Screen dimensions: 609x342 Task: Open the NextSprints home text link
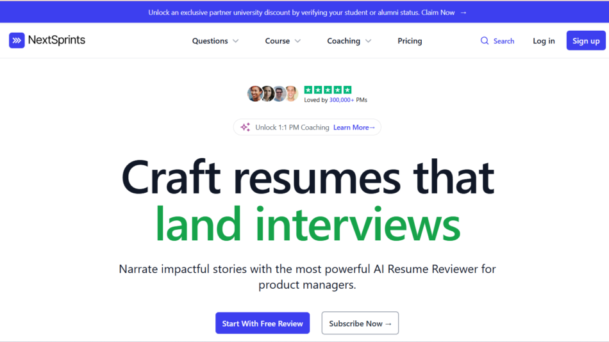56,40
